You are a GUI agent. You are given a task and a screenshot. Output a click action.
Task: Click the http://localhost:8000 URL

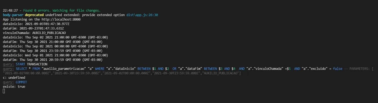(61, 19)
